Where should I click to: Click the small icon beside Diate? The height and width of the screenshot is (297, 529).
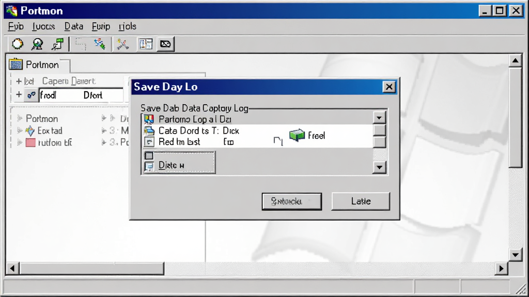pos(149,166)
